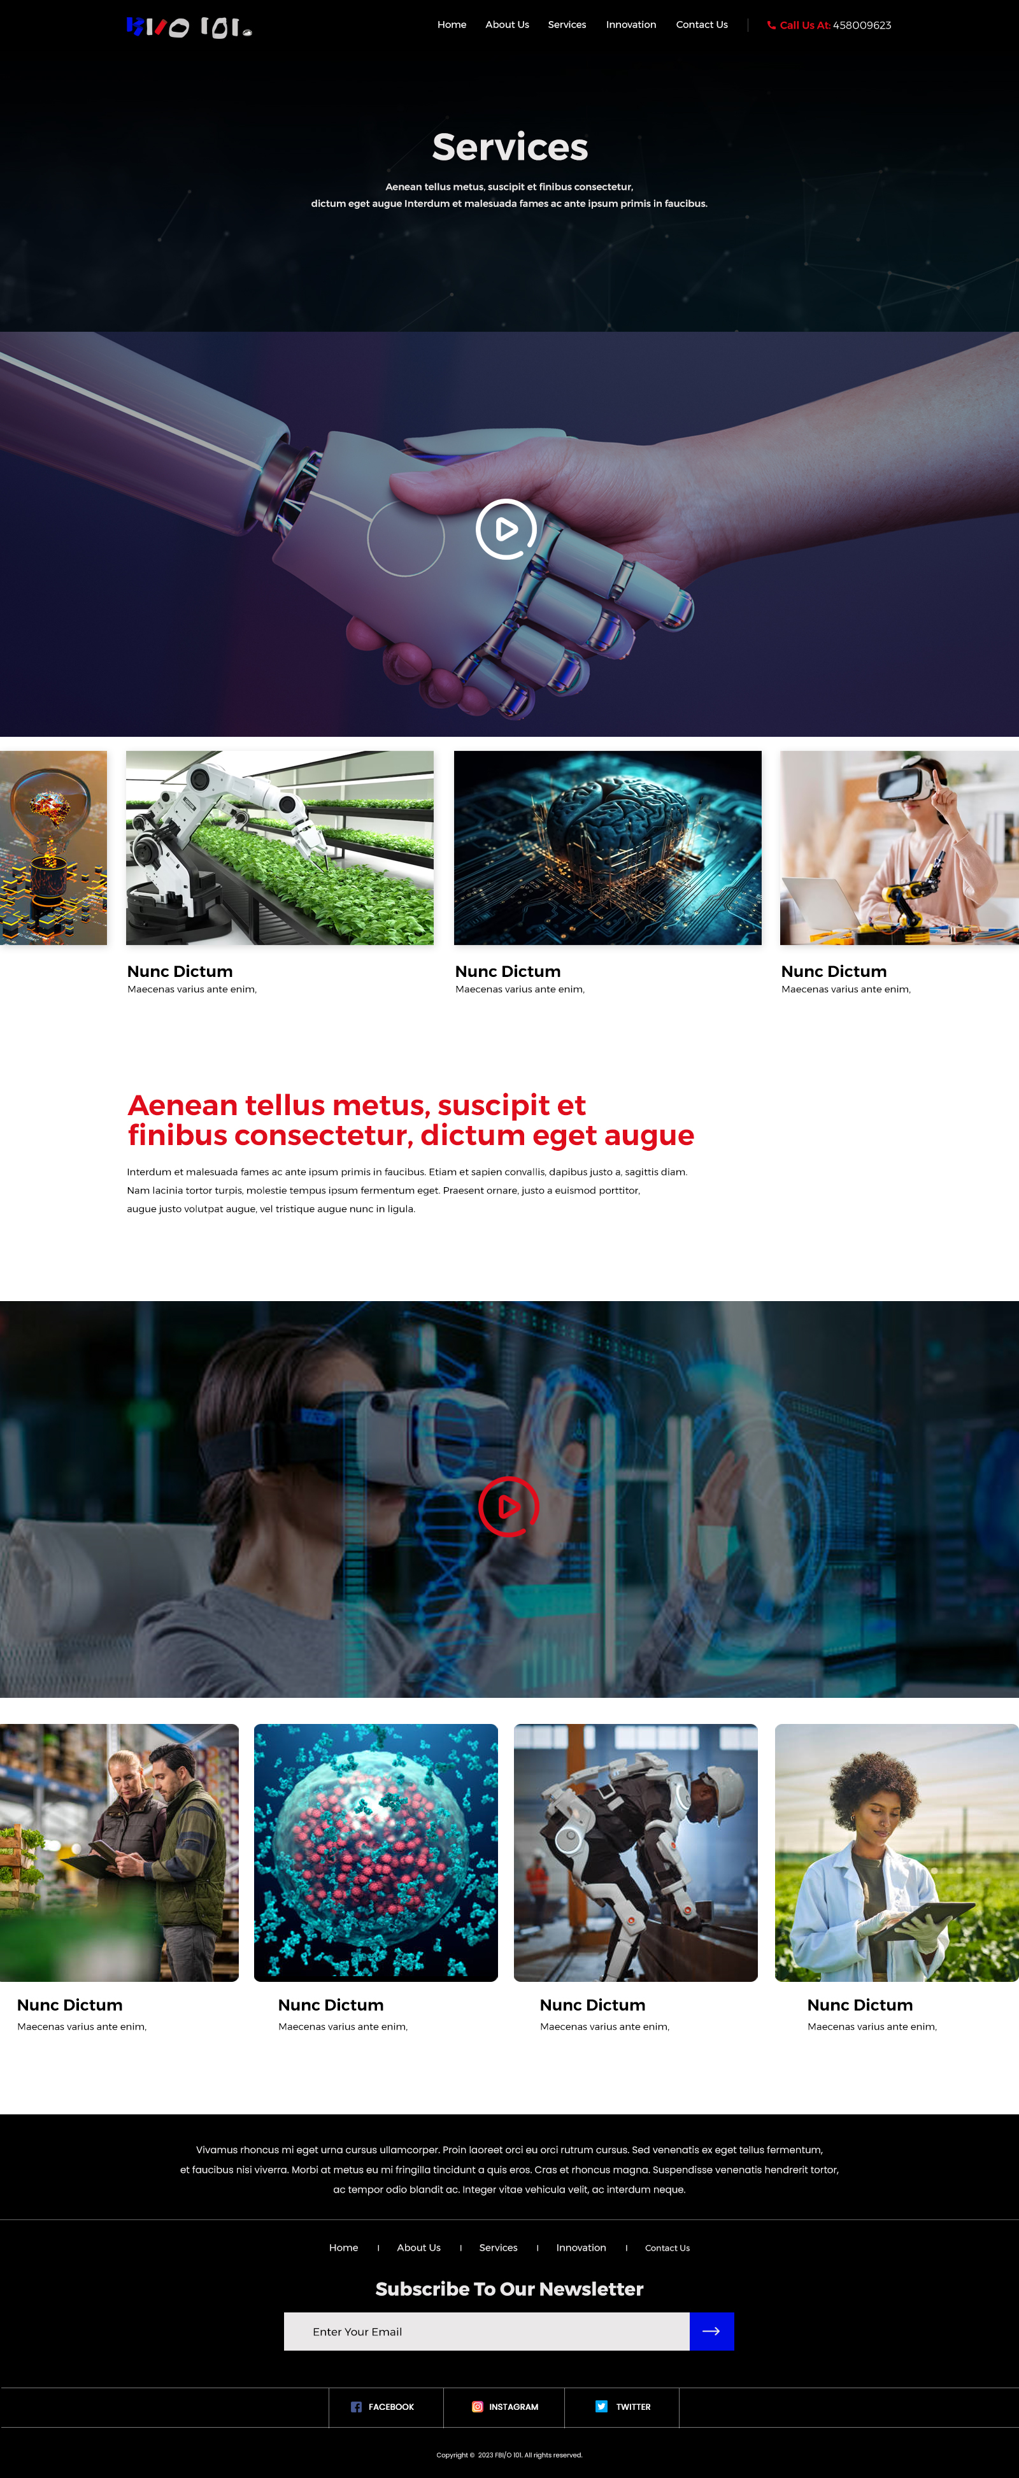Open About Us in the top navigation
Image resolution: width=1019 pixels, height=2478 pixels.
[x=507, y=25]
